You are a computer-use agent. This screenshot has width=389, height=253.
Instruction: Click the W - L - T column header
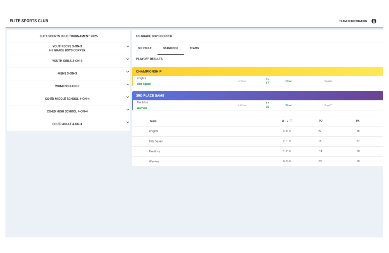click(287, 121)
